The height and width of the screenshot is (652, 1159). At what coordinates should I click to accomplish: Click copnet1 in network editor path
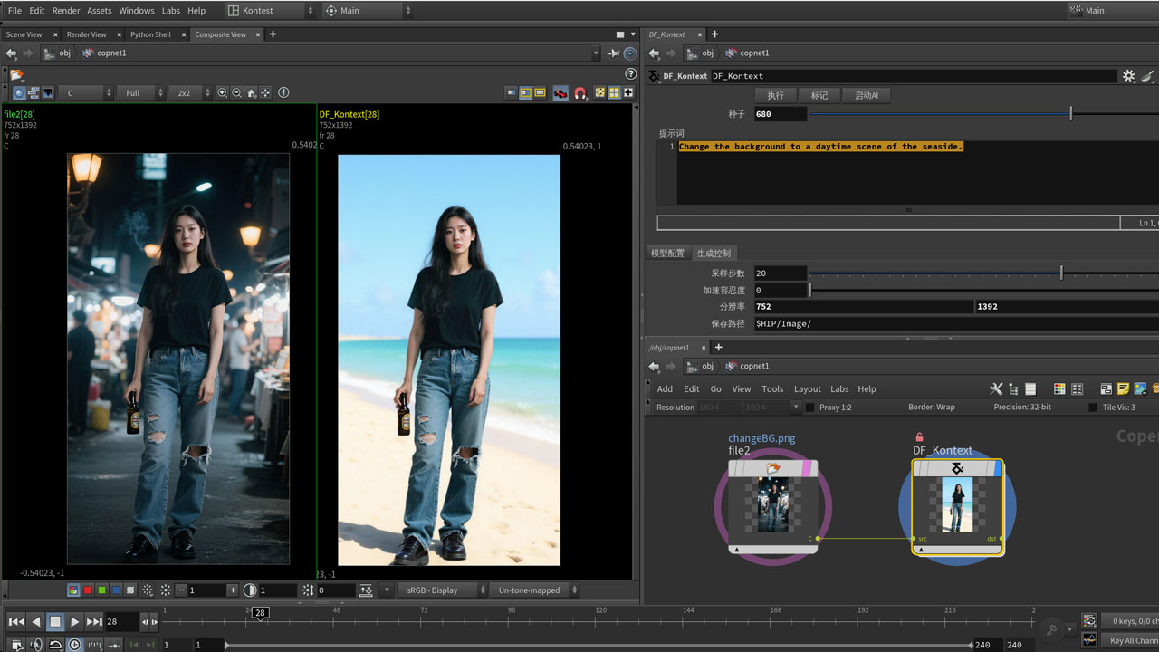[x=747, y=366]
